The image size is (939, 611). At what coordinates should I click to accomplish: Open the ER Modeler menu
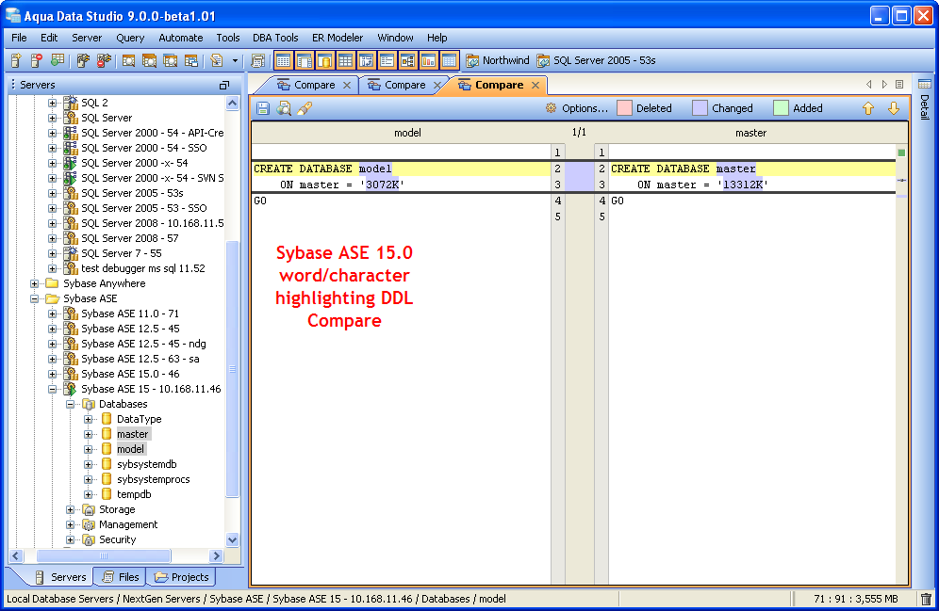(x=338, y=38)
